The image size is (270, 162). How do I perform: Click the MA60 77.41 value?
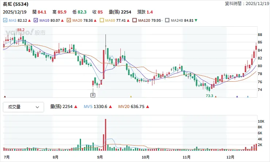pos(121,20)
